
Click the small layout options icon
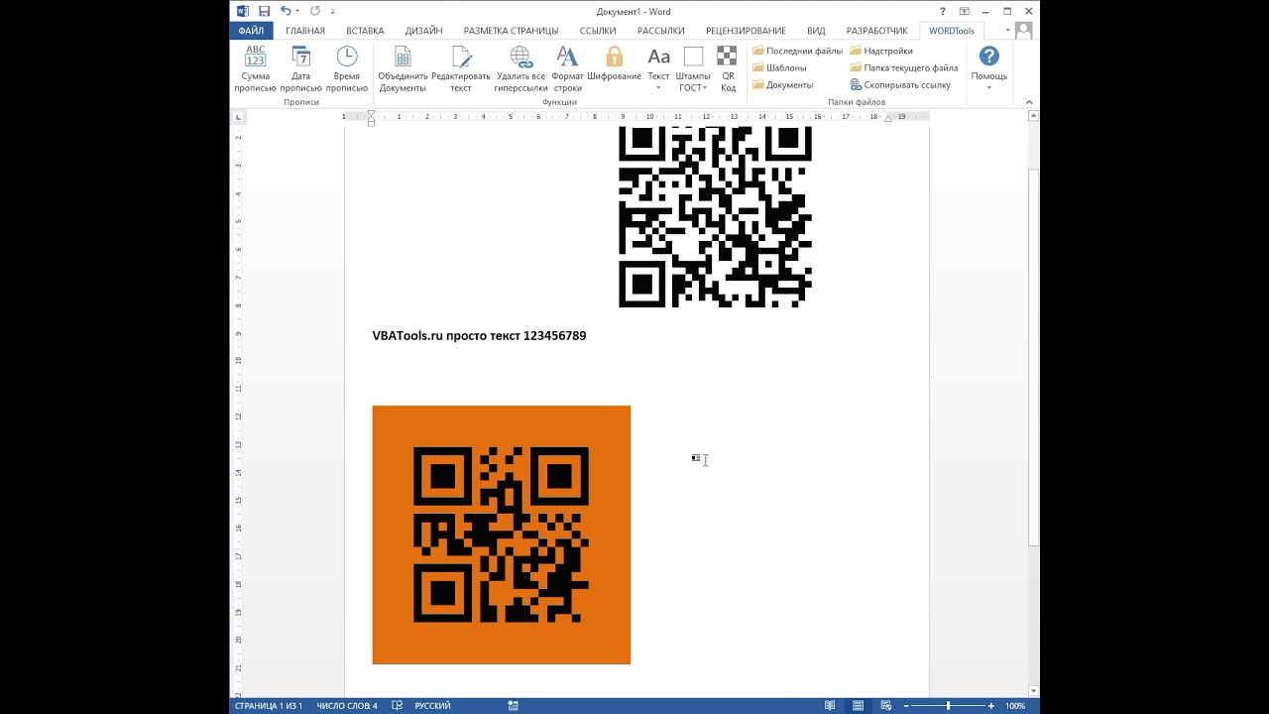click(x=696, y=458)
